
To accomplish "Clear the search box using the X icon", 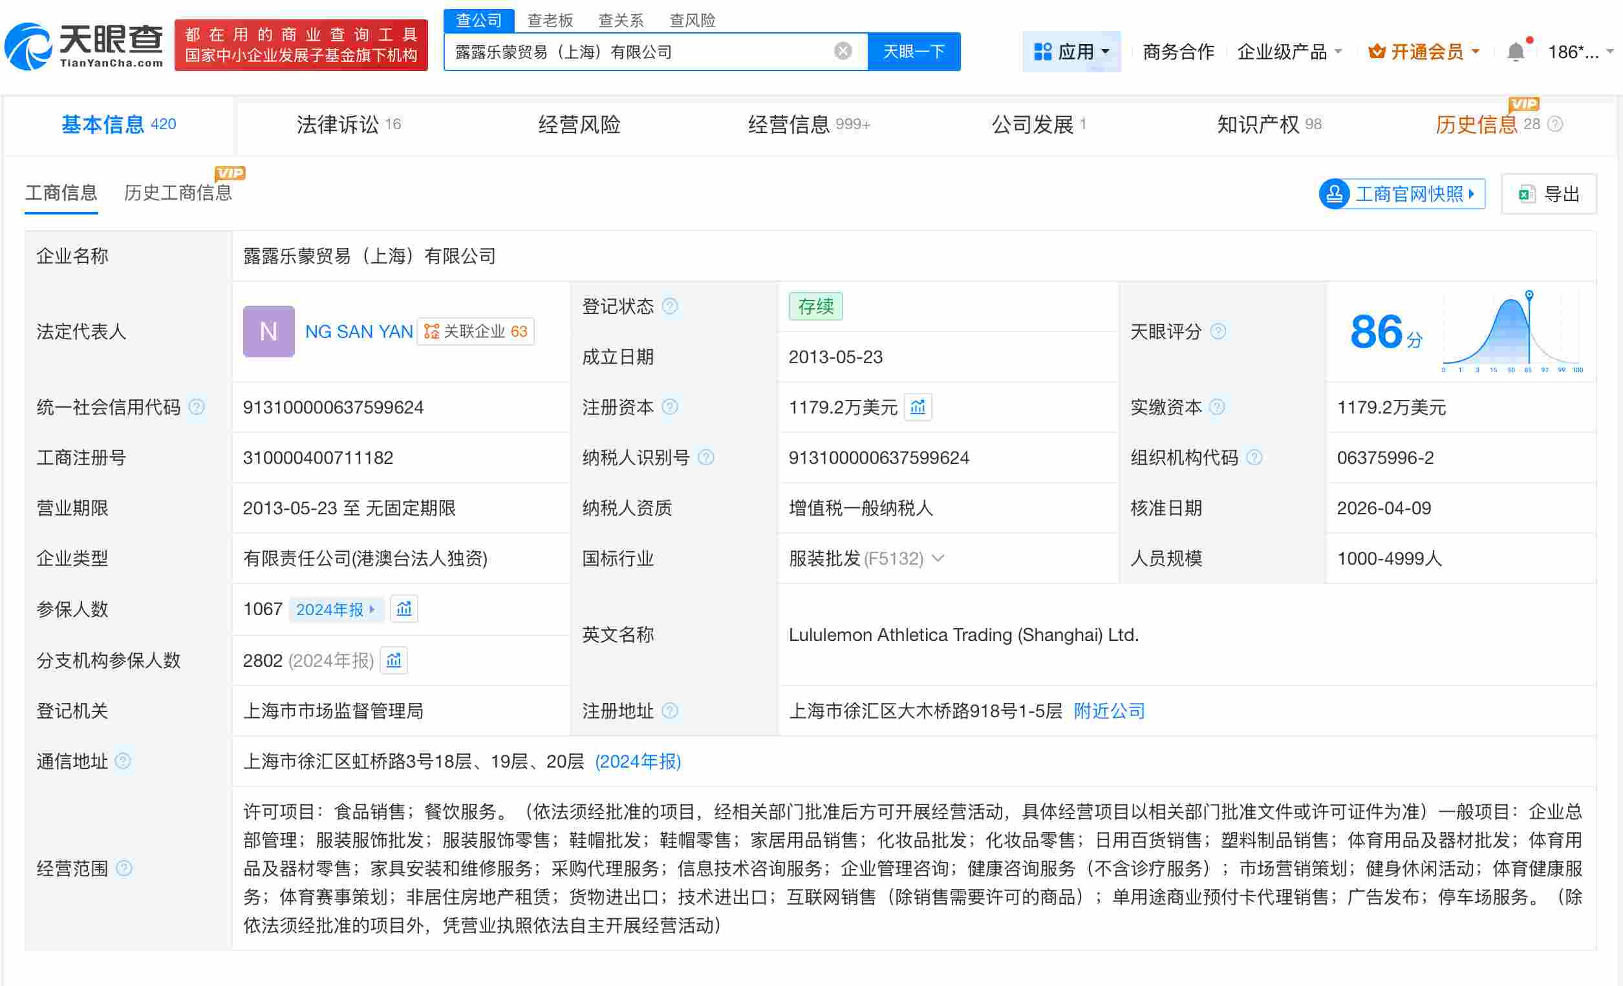I will coord(842,50).
